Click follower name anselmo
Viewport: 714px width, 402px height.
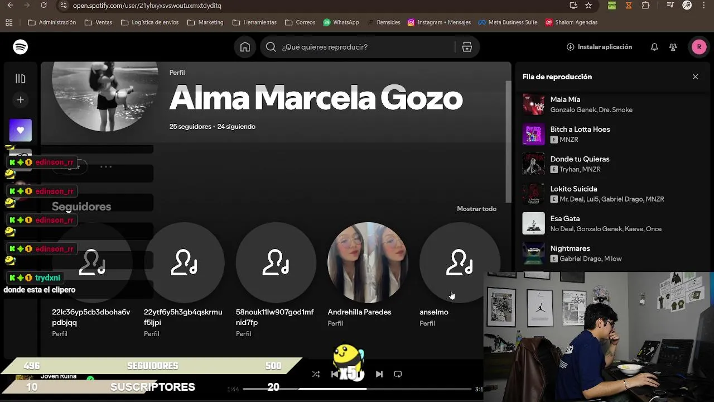coord(434,312)
